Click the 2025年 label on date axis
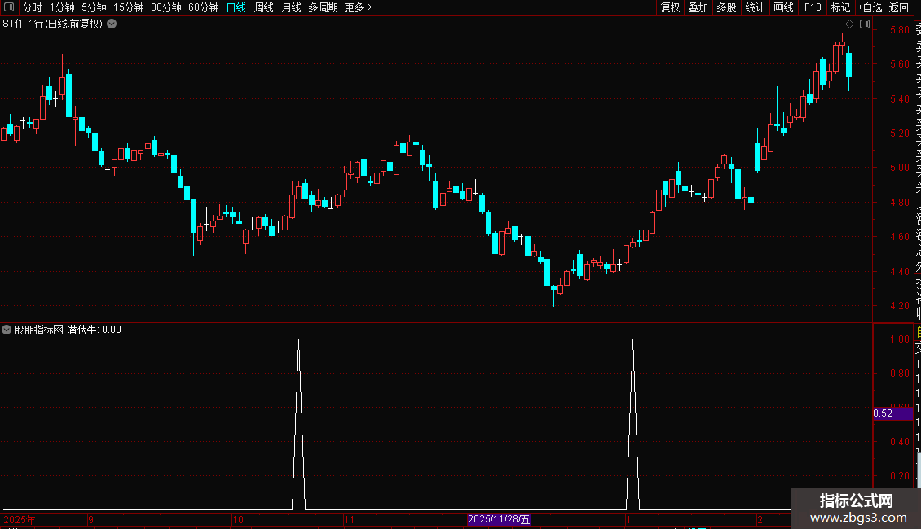 (x=20, y=519)
